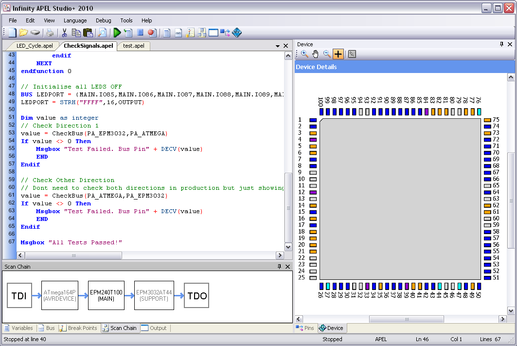
Task: Click the code editor's horizontal scrollbar thumb
Action: tap(74, 255)
